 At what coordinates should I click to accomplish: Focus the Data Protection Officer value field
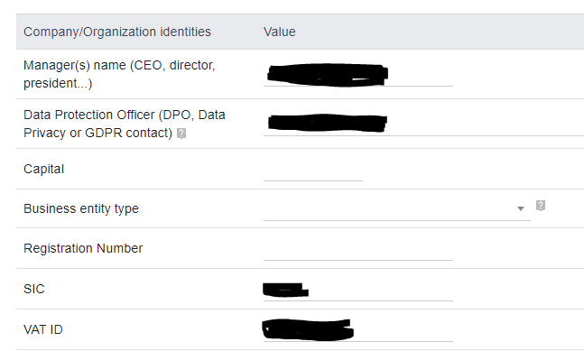pyautogui.click(x=423, y=125)
